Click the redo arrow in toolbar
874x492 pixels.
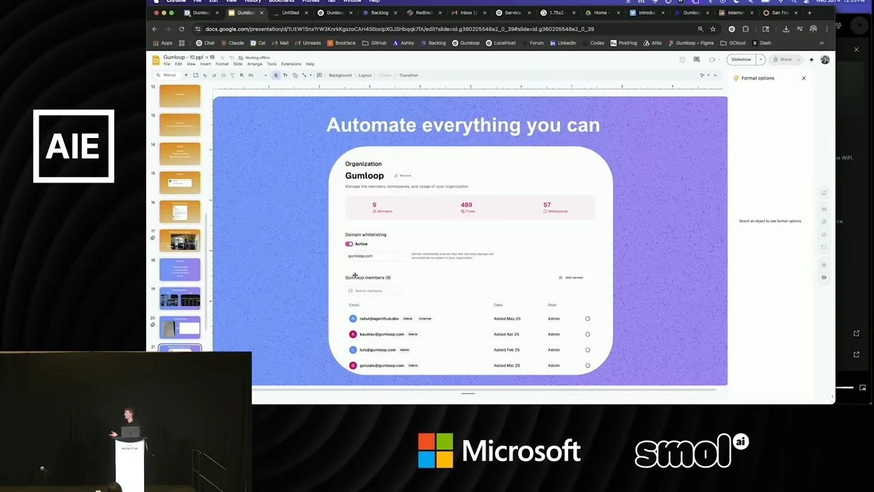[x=214, y=75]
